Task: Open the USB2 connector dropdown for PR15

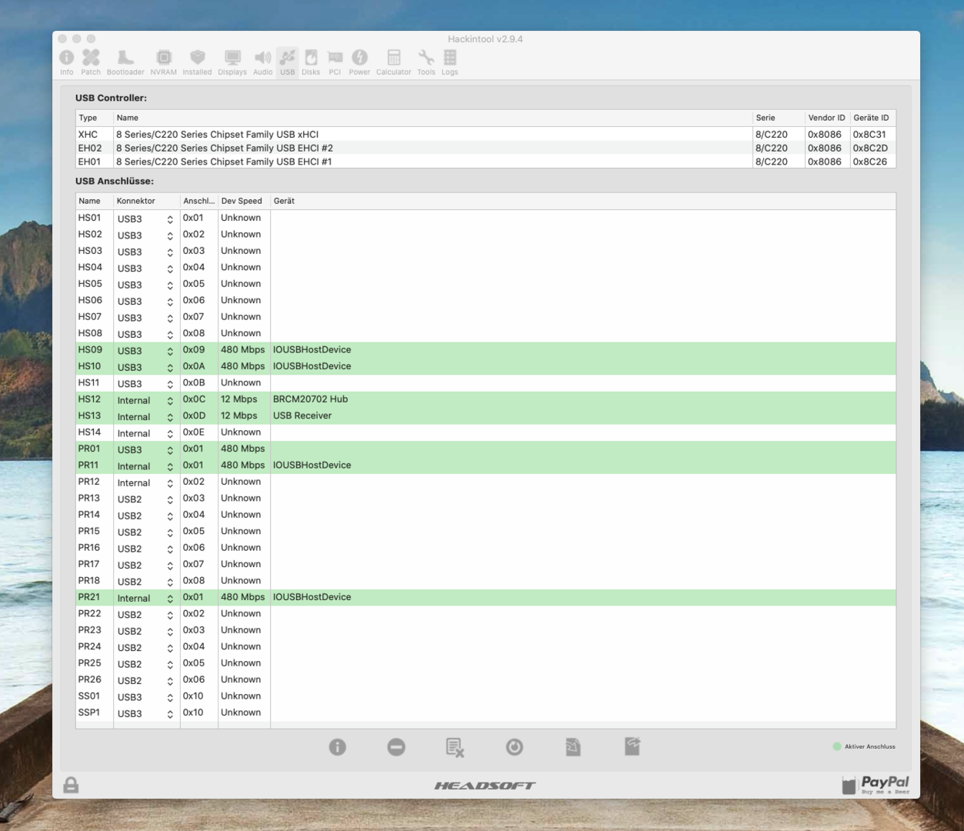Action: coord(145,532)
